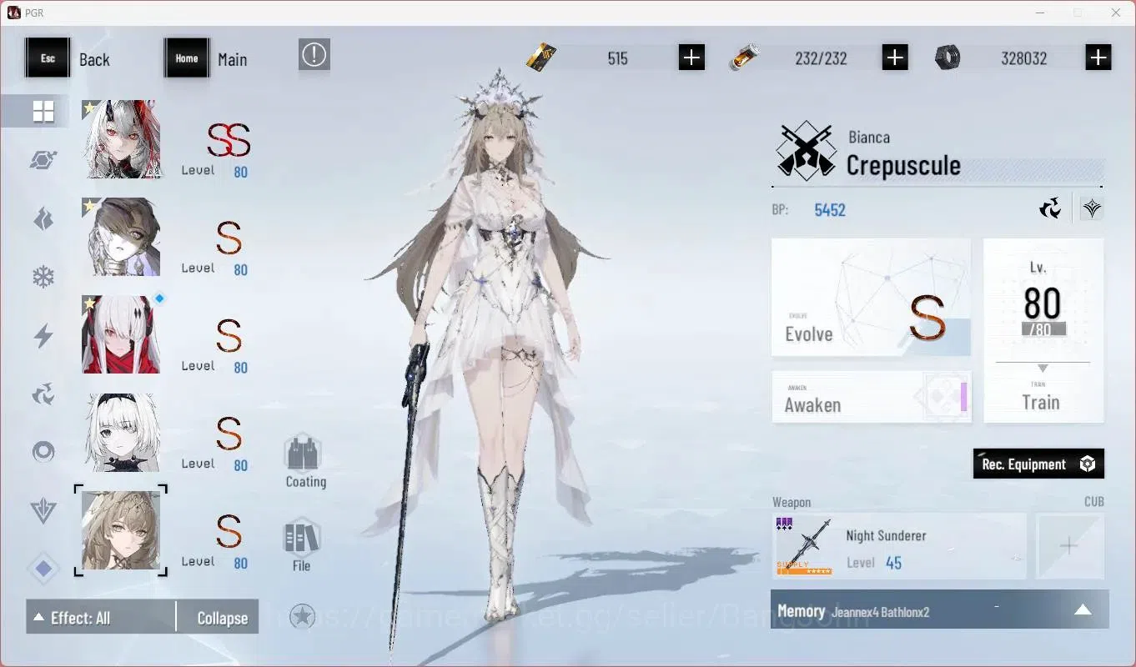
Task: Select the Bianca Crepuscule portrait
Action: pos(122,530)
